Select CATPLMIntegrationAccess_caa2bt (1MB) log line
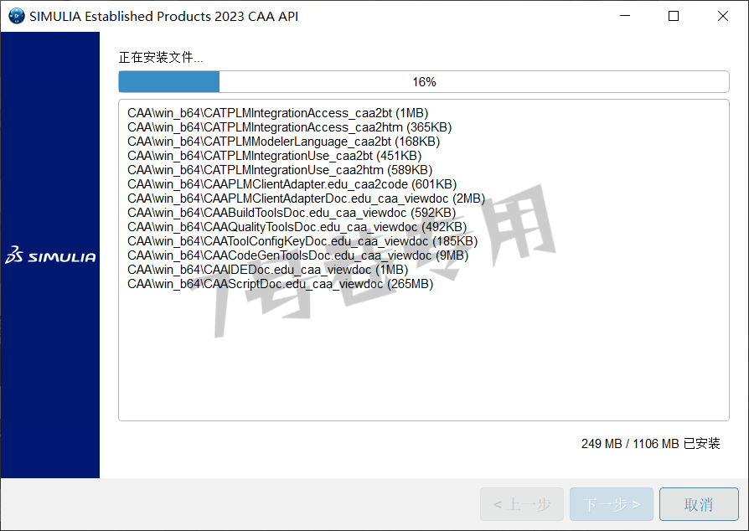The width and height of the screenshot is (749, 531). [x=277, y=113]
